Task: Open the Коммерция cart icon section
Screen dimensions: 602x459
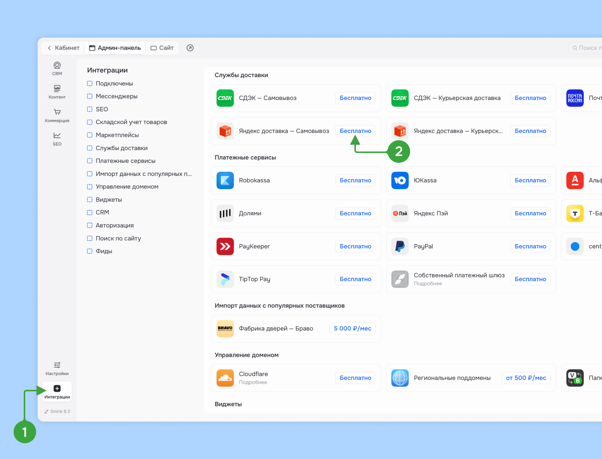Action: [x=57, y=116]
